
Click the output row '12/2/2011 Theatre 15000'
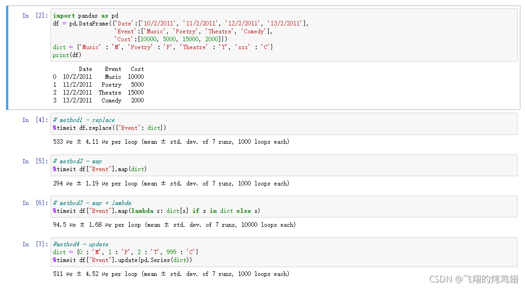click(x=98, y=93)
